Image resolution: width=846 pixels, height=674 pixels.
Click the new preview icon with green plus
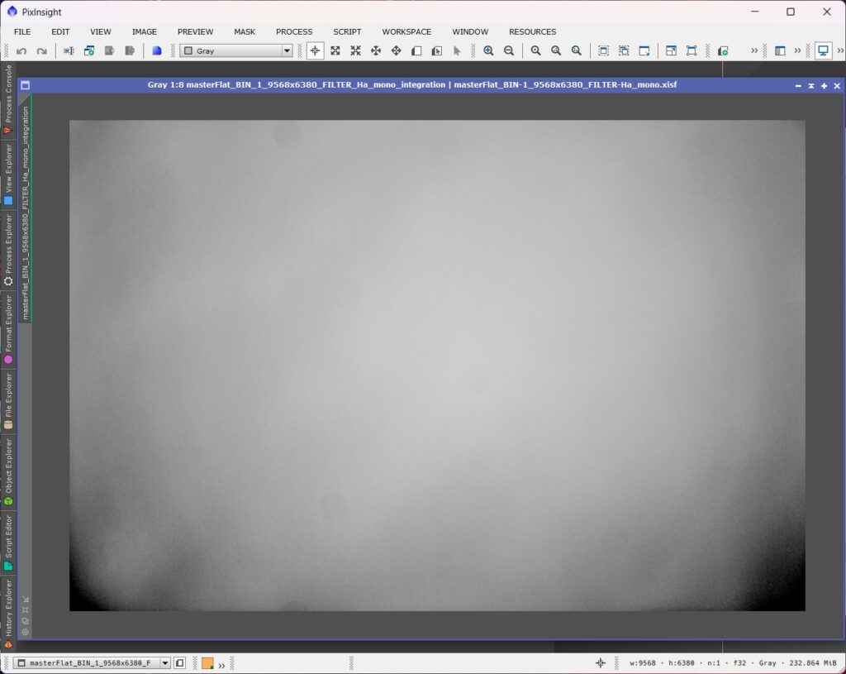[x=723, y=50]
